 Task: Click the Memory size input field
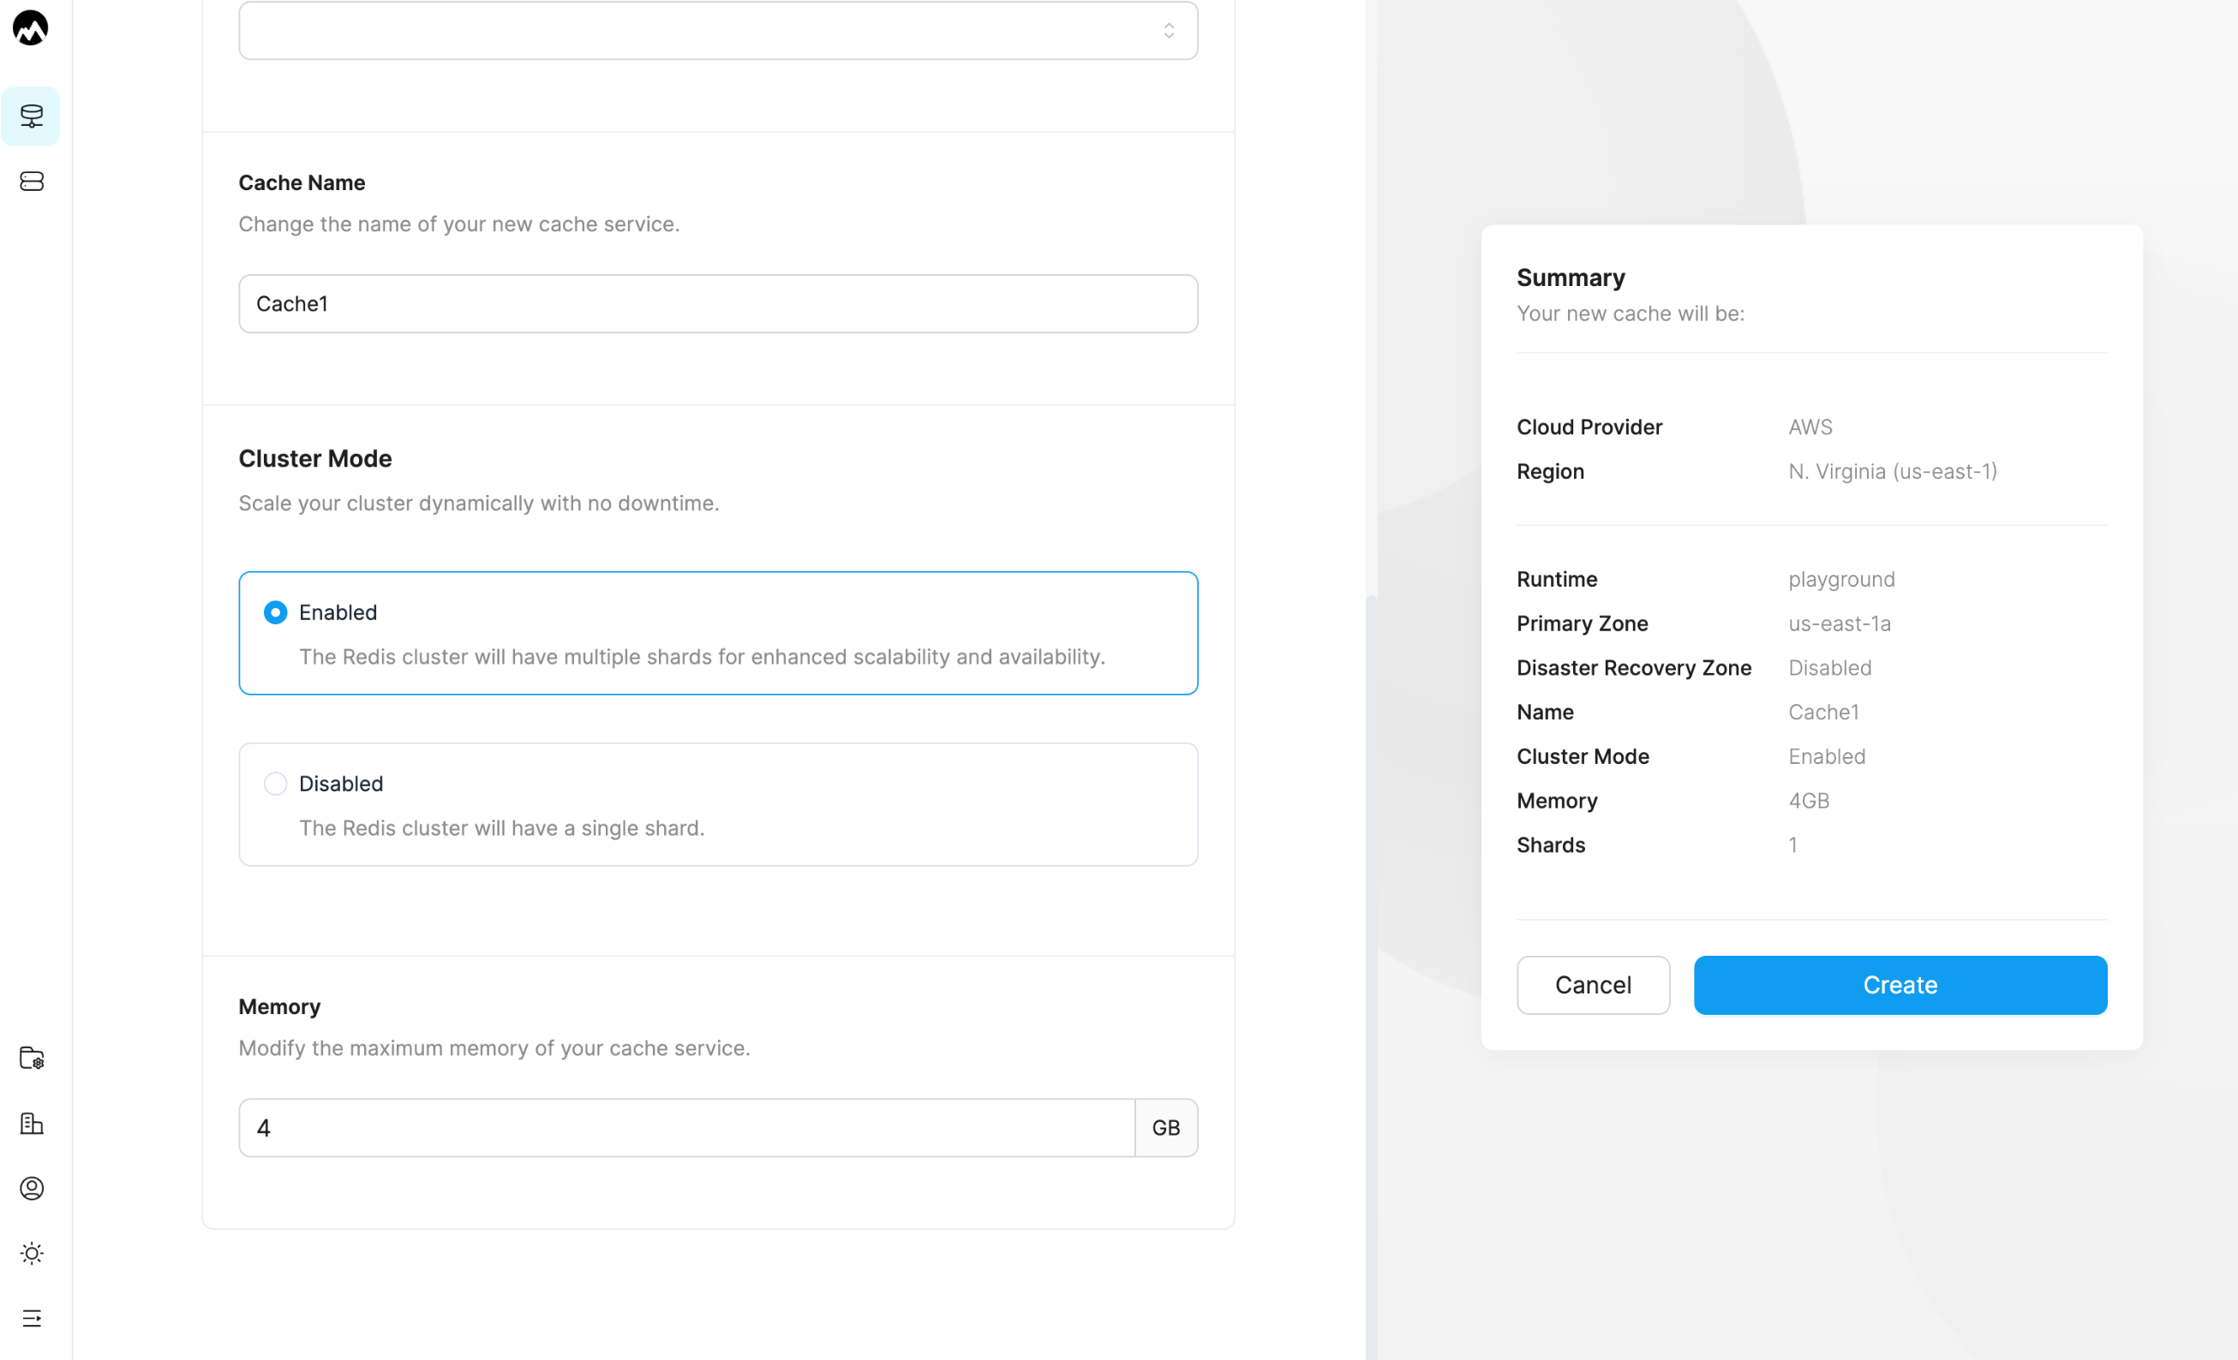686,1128
